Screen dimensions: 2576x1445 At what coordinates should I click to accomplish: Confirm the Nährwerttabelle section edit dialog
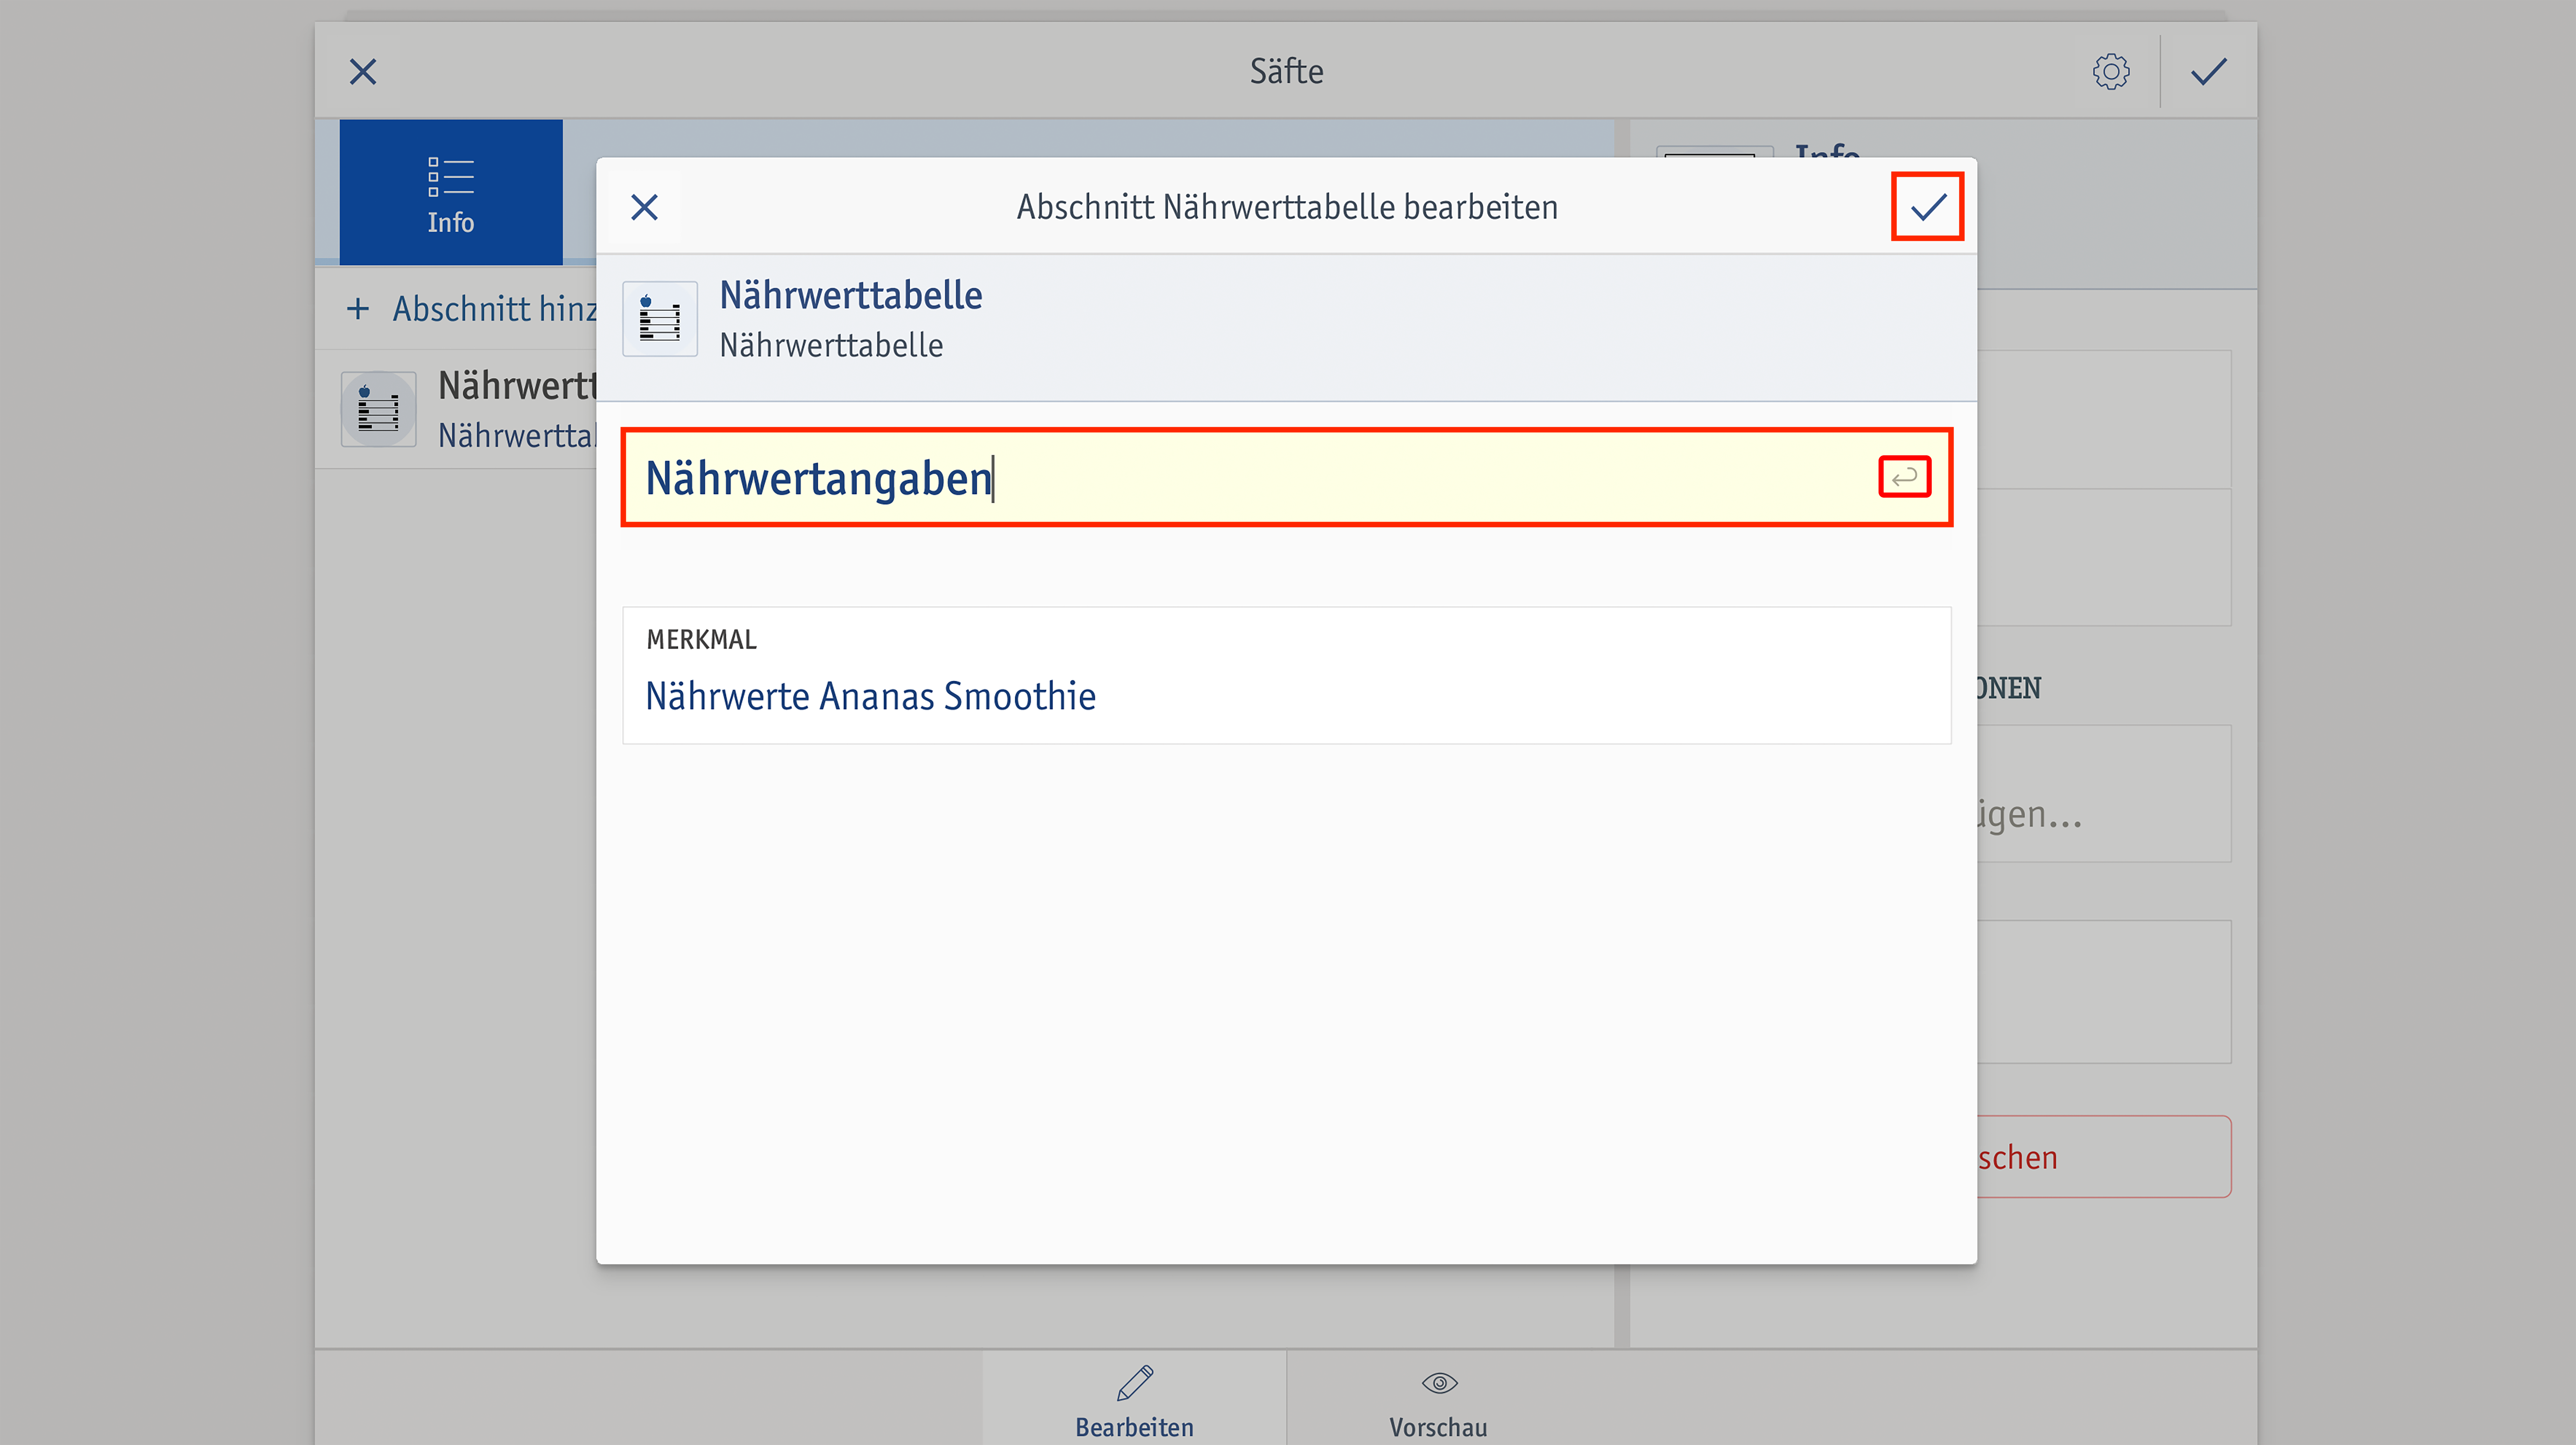(x=1927, y=207)
